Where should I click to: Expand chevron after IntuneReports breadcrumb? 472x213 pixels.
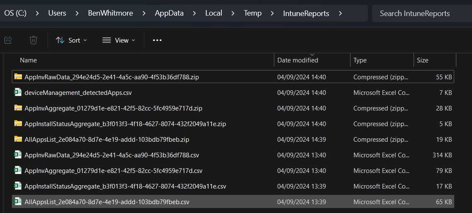tap(340, 13)
